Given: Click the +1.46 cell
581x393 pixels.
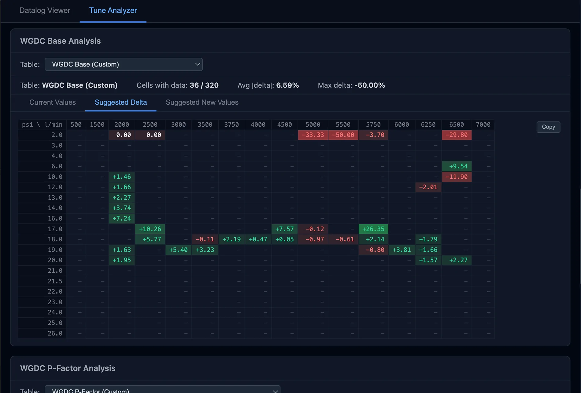Looking at the screenshot, I should click(x=122, y=177).
